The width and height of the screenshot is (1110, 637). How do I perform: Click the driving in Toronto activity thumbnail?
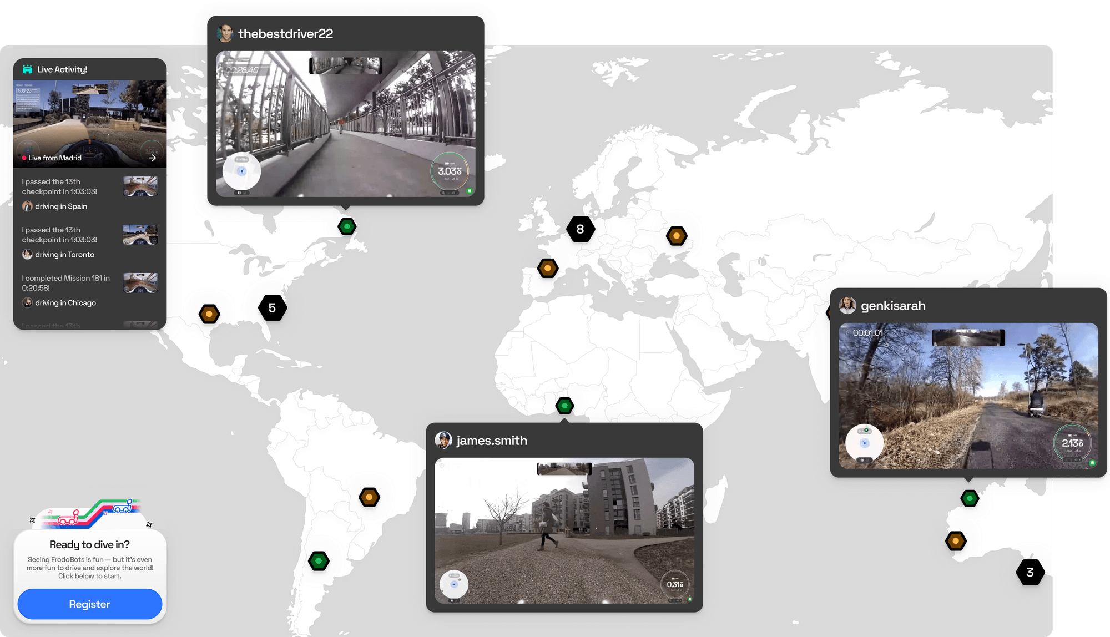tap(140, 235)
